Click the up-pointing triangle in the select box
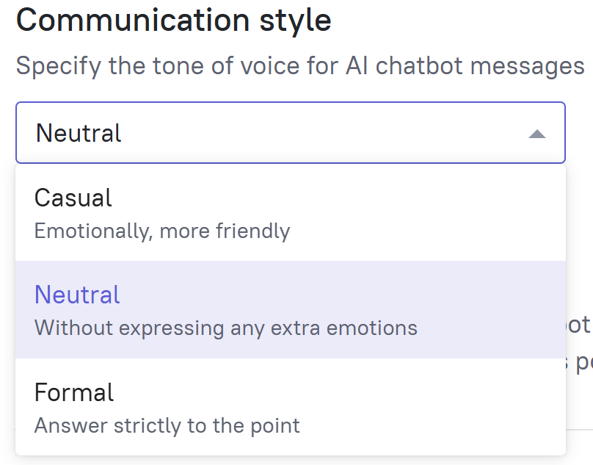 (537, 134)
